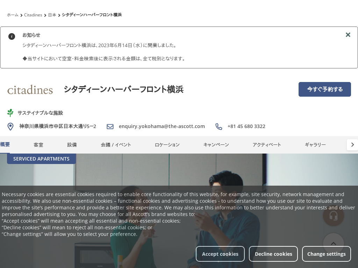
Task: Click the address 神奈川県横浜市中区日本大通り5−2
Action: point(58,126)
